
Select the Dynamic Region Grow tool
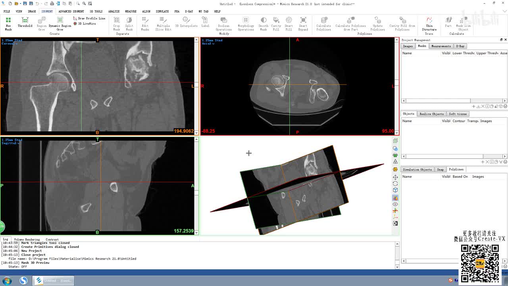click(60, 23)
